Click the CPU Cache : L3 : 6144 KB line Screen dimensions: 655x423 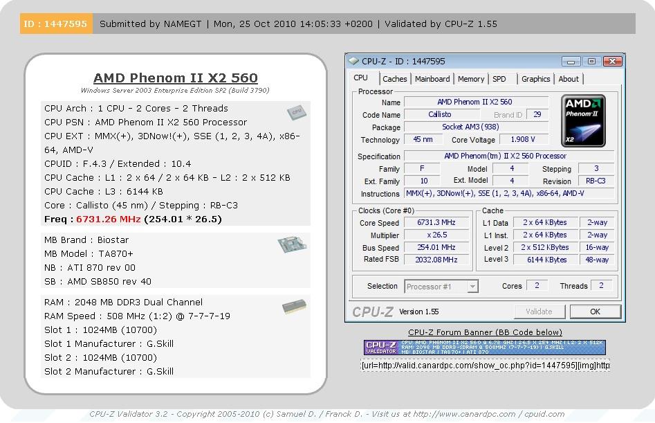[104, 192]
